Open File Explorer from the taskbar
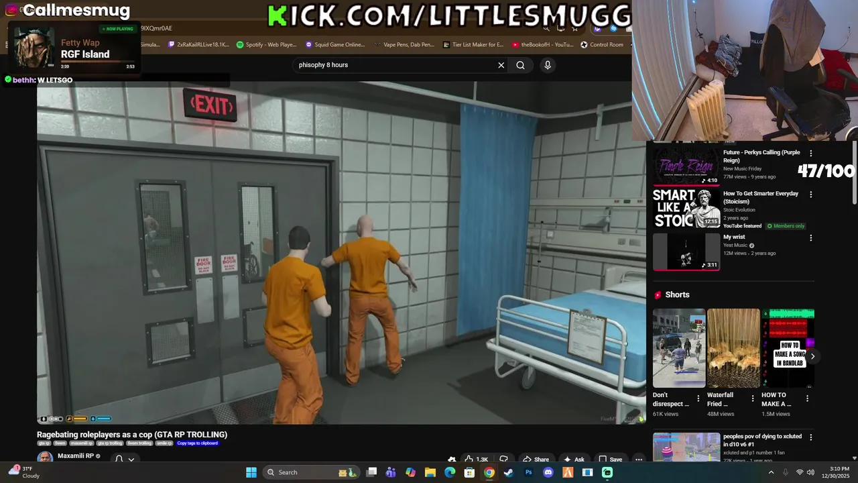 430,472
